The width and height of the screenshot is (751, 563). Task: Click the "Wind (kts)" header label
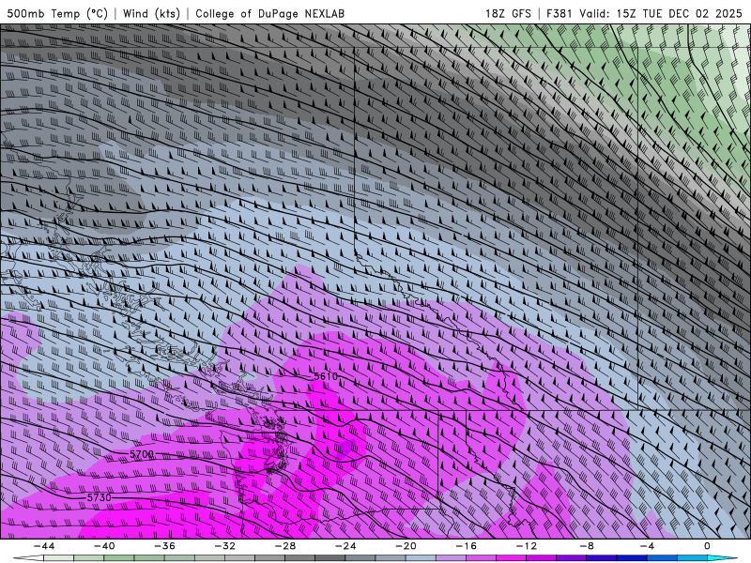coord(151,13)
